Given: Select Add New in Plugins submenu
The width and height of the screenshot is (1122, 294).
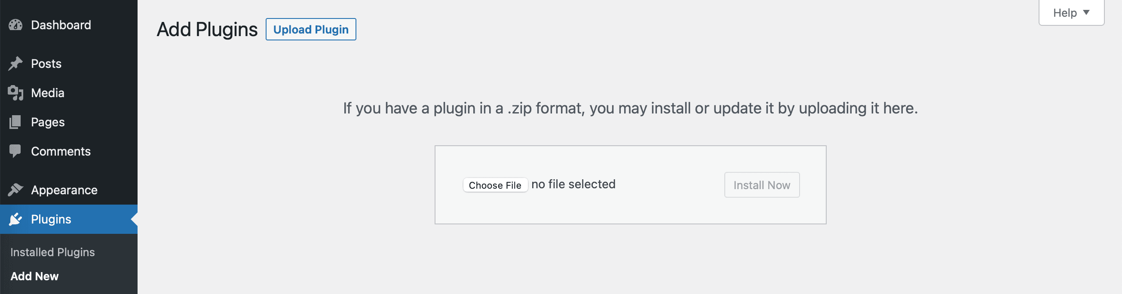Looking at the screenshot, I should tap(34, 276).
